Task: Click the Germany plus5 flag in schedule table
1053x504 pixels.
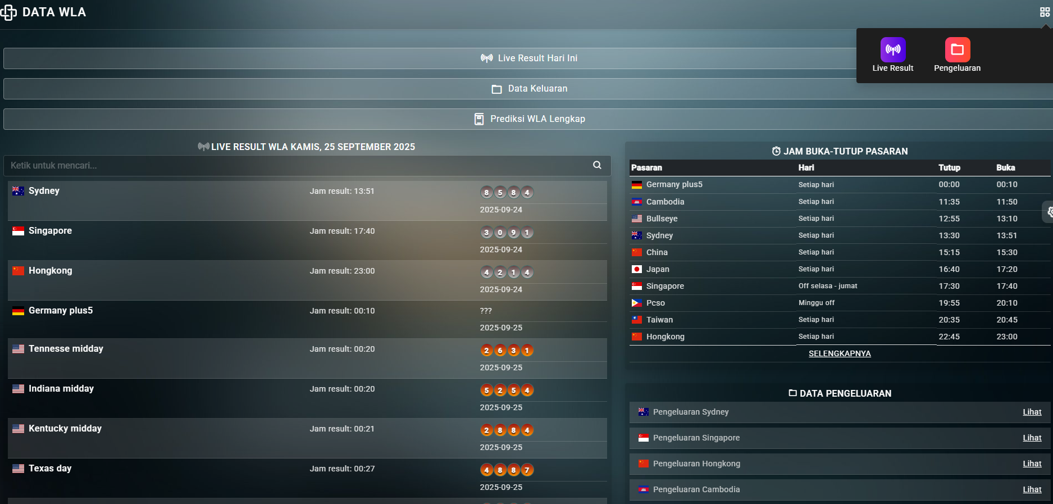Action: tap(637, 185)
